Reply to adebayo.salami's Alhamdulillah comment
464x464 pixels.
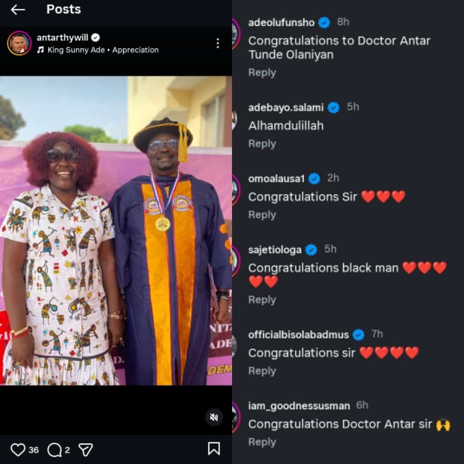coord(262,143)
